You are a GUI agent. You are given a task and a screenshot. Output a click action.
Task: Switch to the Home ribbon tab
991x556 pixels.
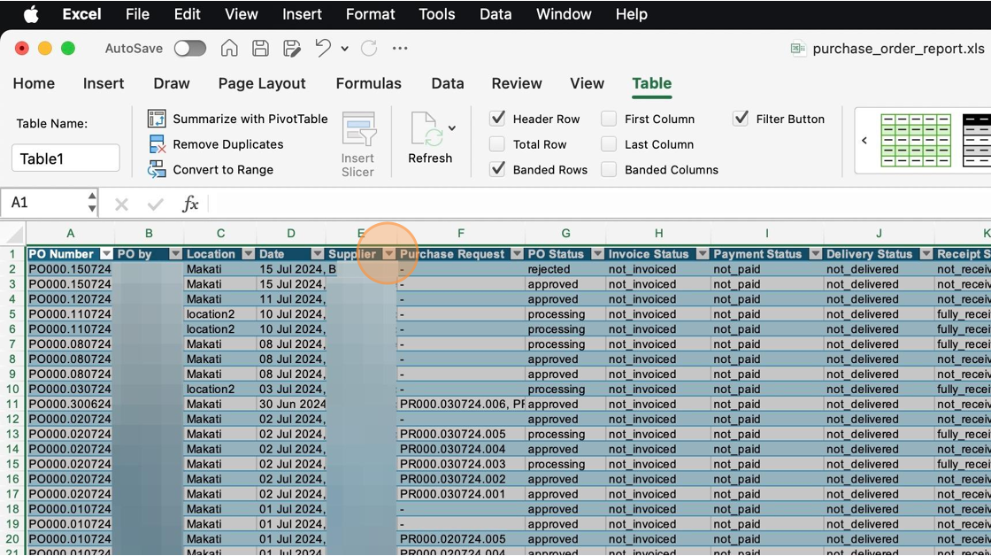tap(35, 83)
